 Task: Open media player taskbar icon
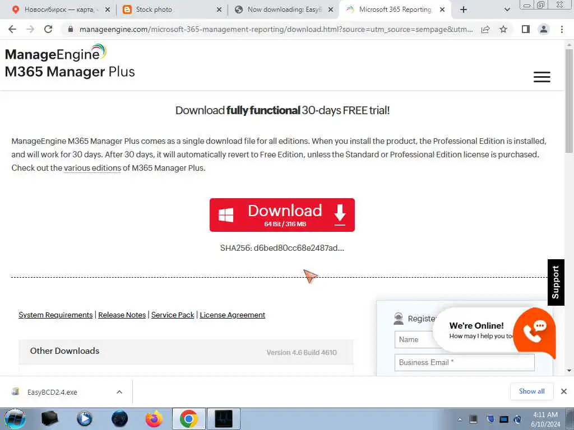pyautogui.click(x=84, y=419)
